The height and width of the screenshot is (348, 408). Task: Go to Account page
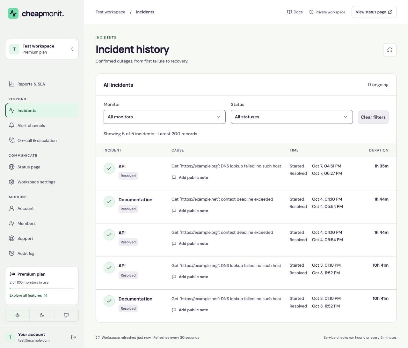tap(42, 208)
